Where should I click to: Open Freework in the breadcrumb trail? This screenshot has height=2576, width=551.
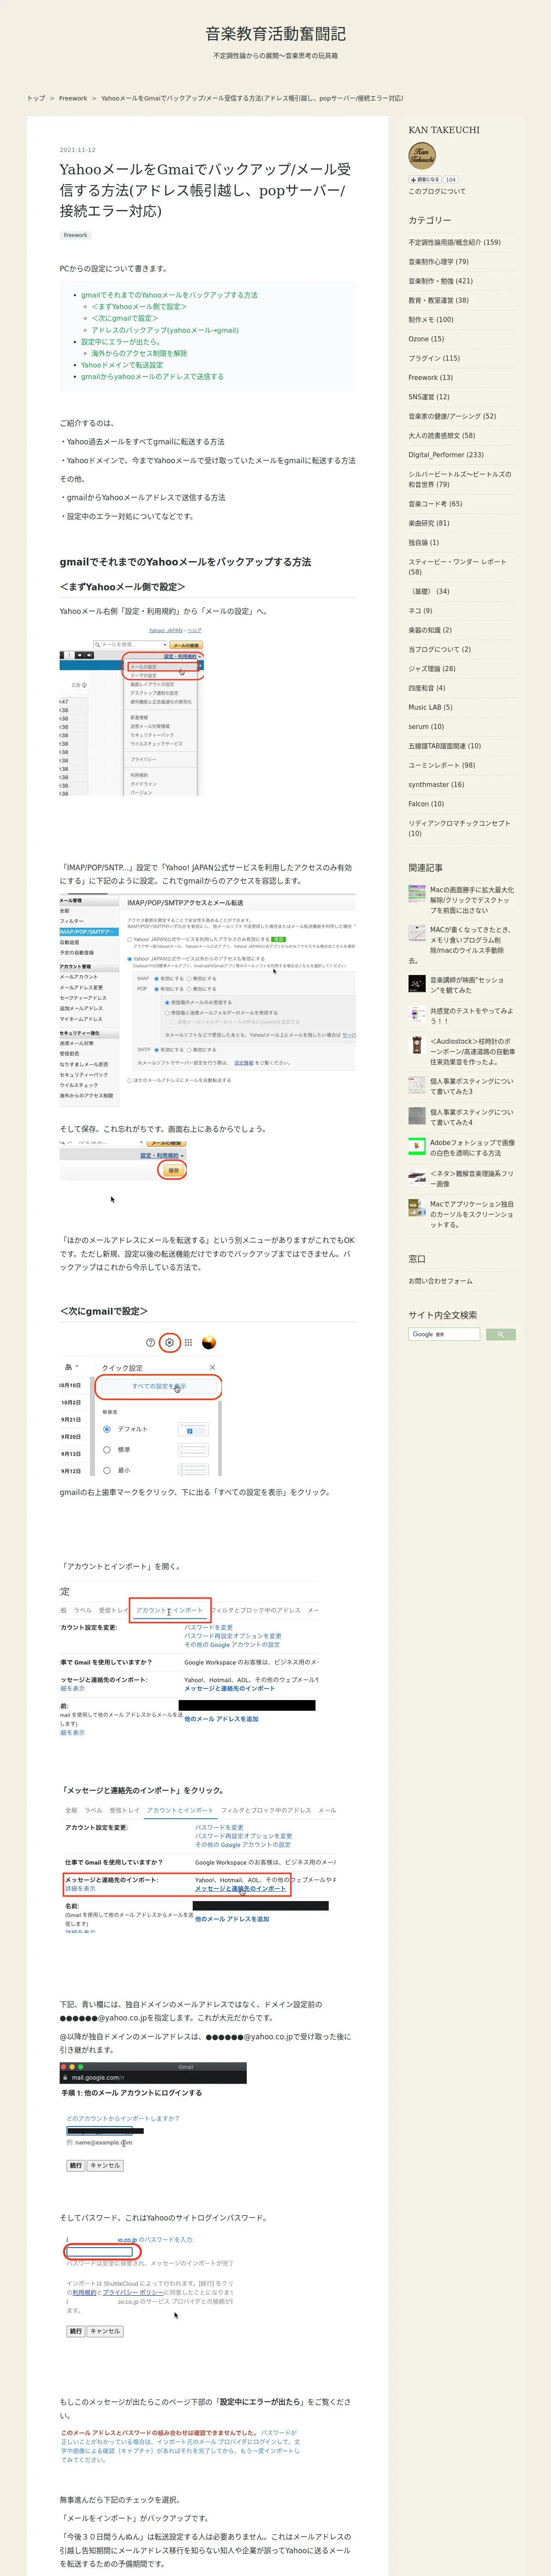73,98
